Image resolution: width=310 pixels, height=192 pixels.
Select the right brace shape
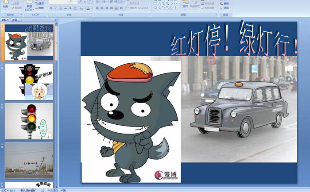pos(175,8)
